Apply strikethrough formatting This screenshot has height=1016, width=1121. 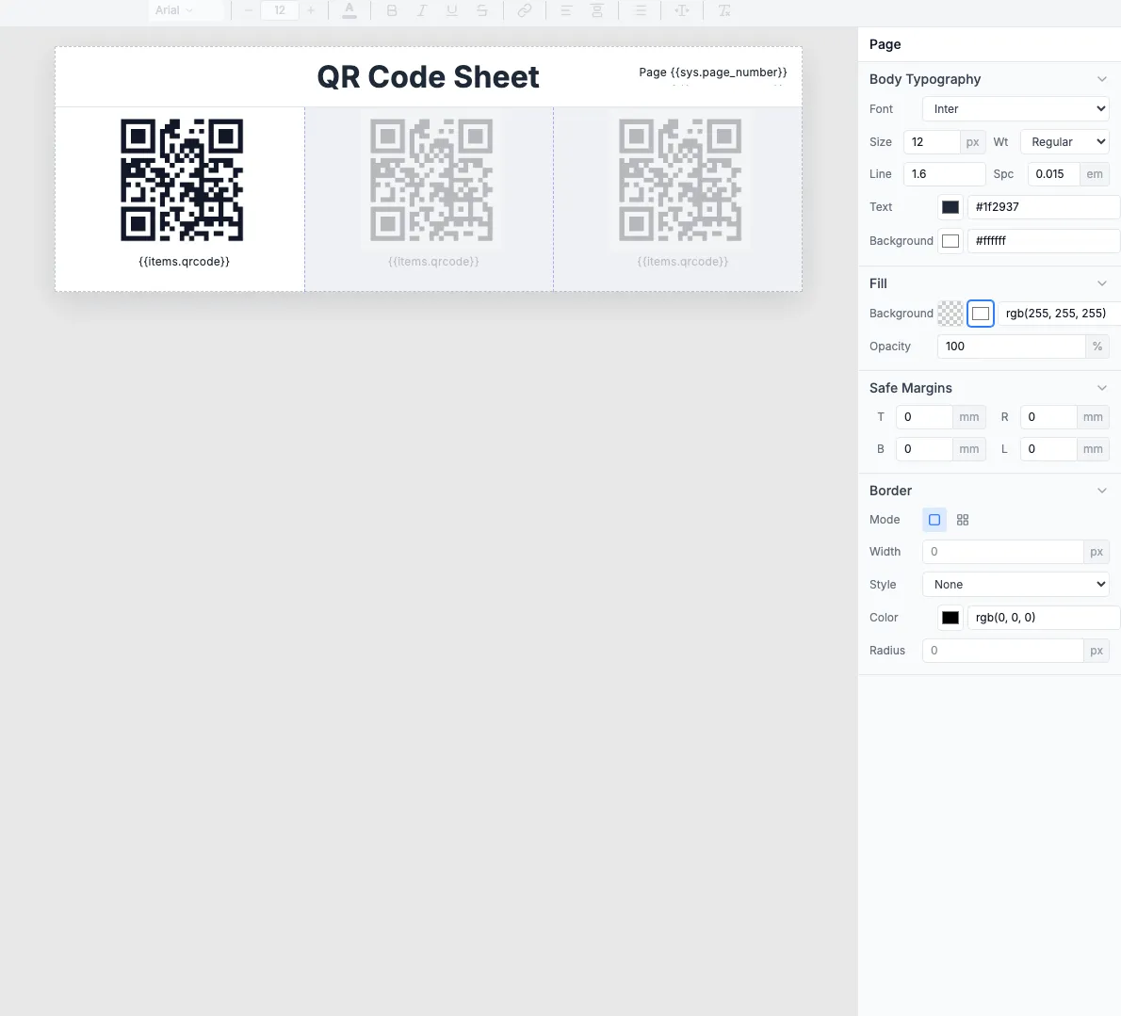pos(482,10)
